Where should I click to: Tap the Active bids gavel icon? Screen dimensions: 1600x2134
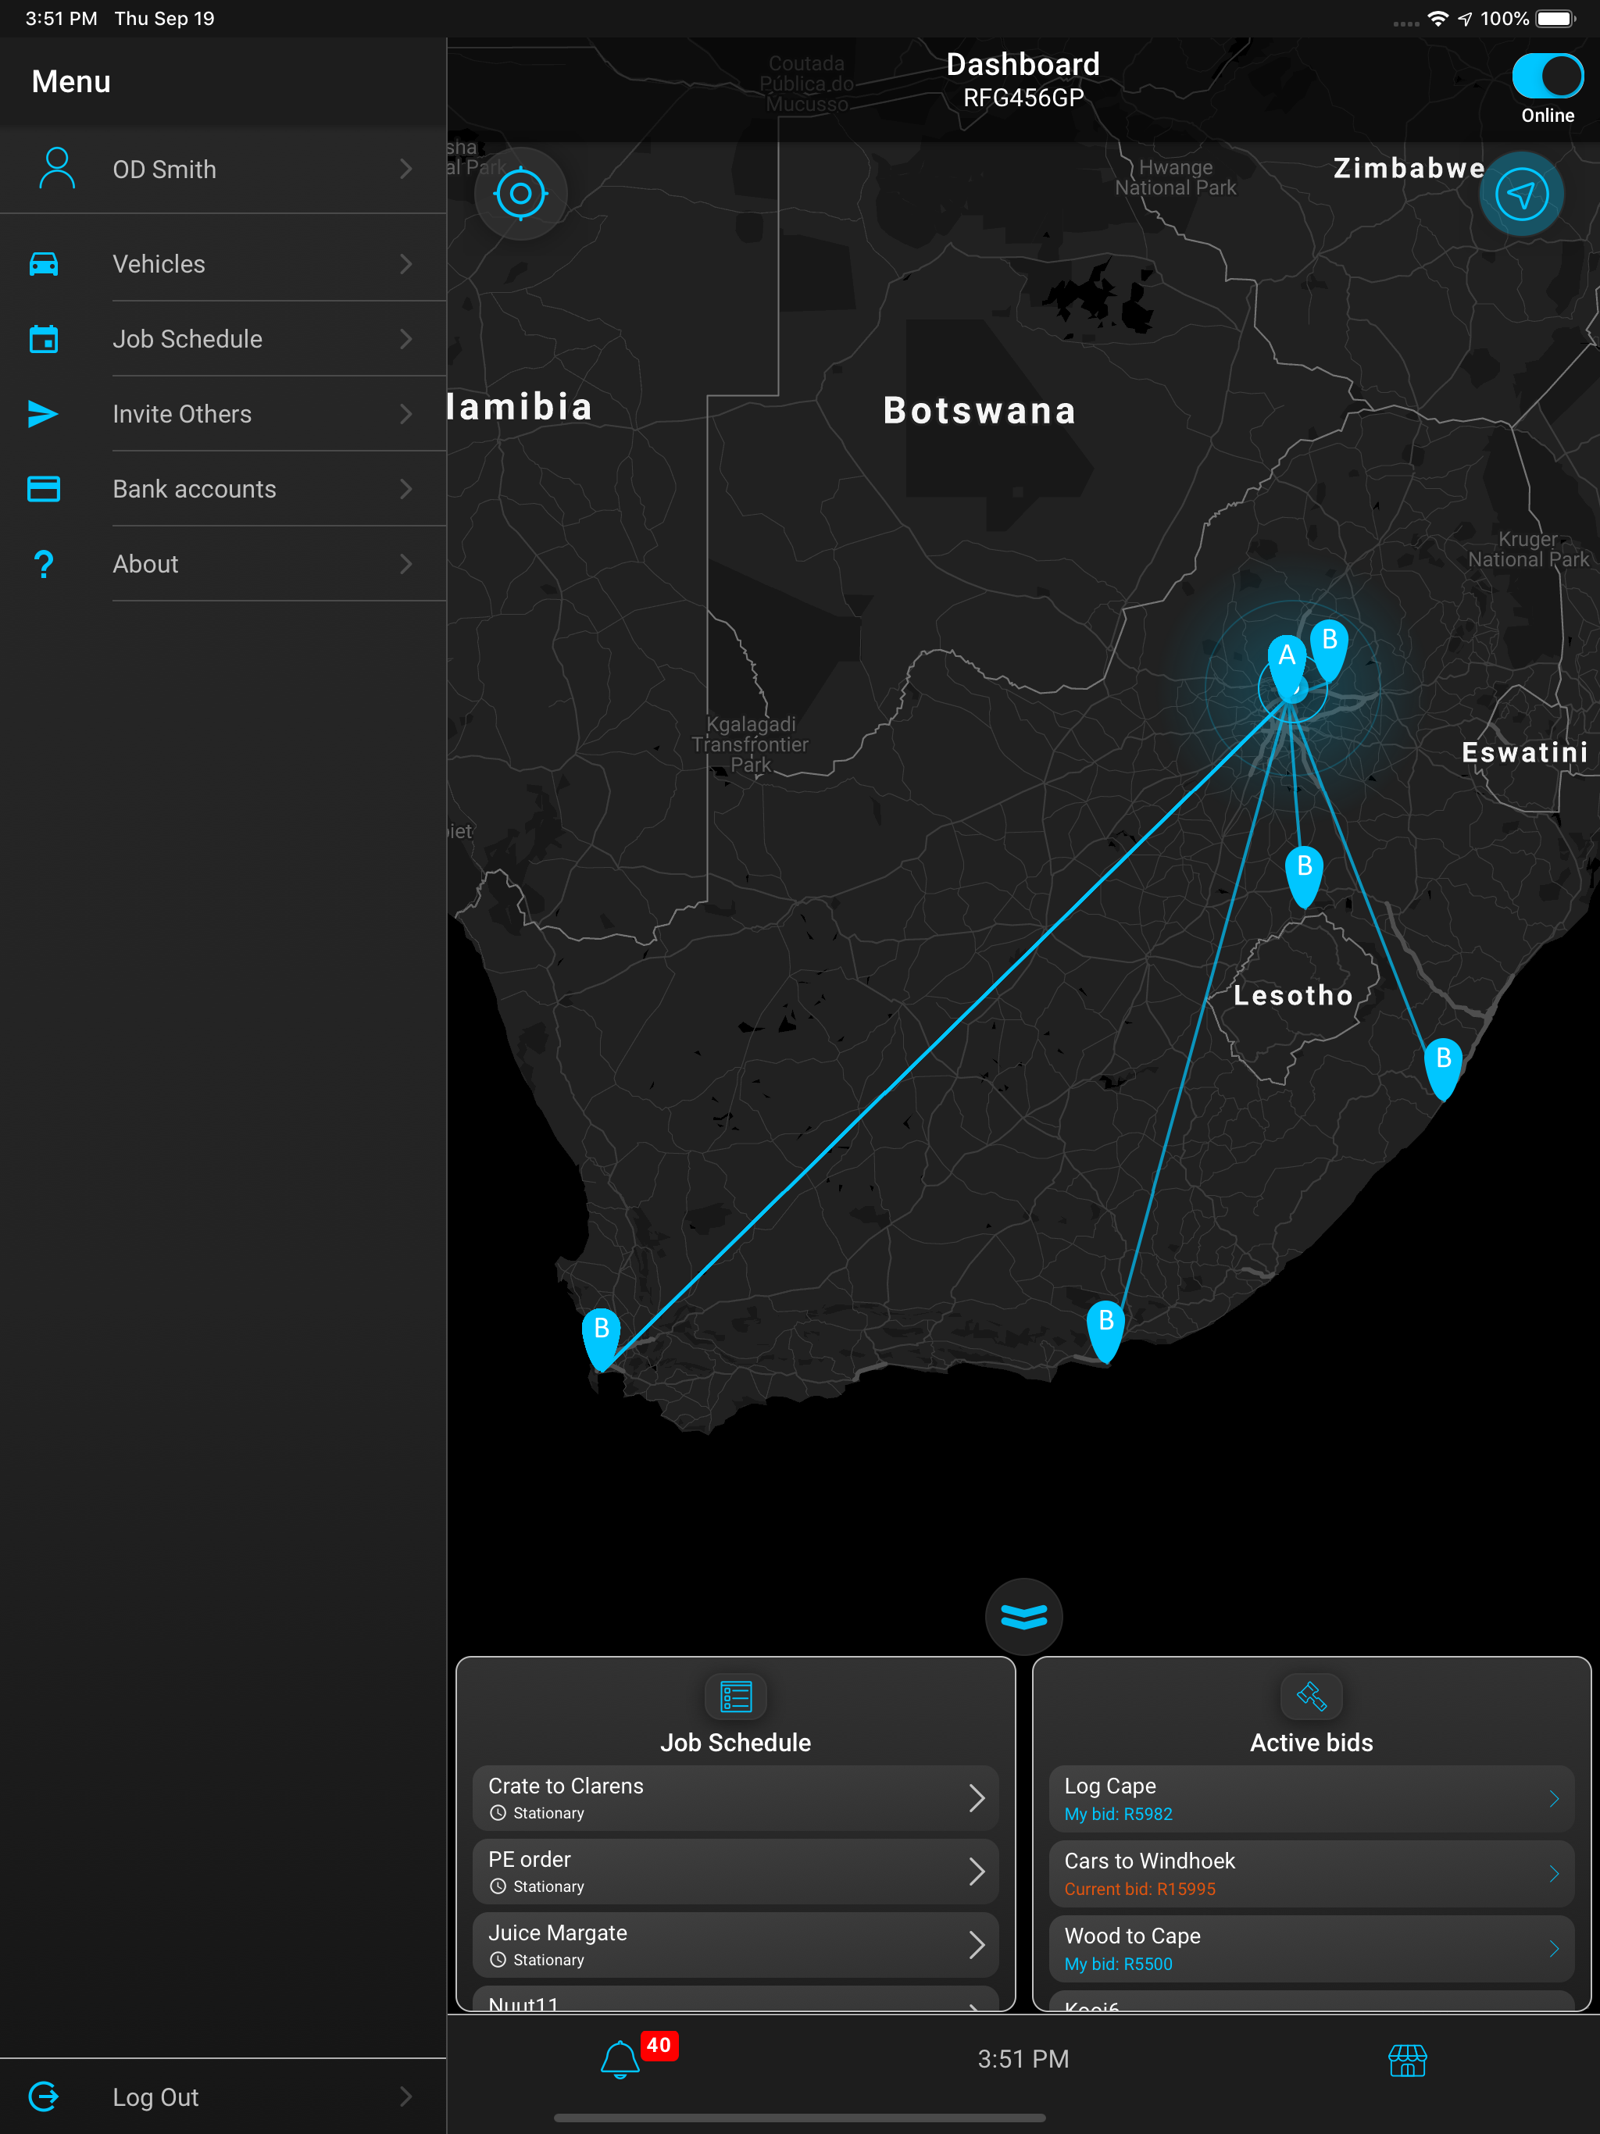[x=1312, y=1696]
